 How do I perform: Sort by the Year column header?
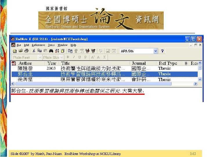(52, 63)
